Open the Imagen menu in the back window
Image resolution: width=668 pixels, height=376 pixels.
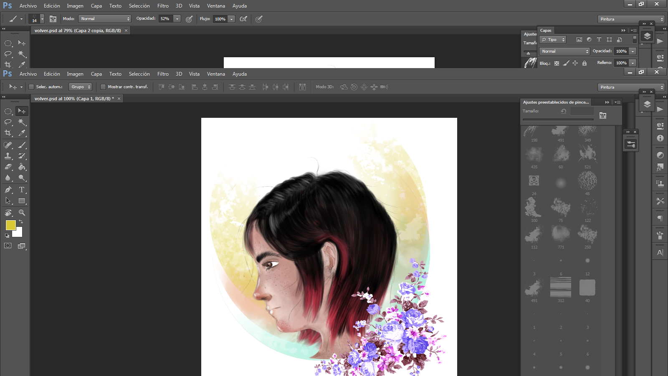click(75, 6)
